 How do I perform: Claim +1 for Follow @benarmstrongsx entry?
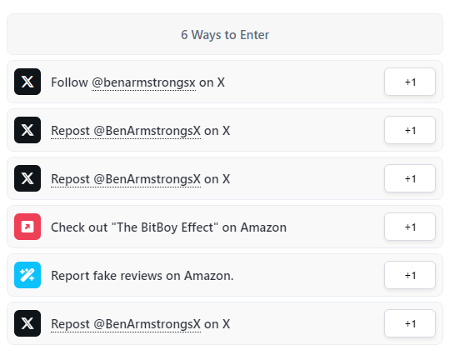410,82
